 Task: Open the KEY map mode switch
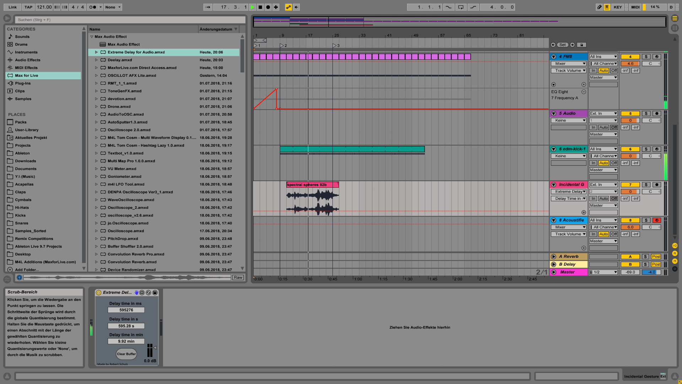click(618, 7)
